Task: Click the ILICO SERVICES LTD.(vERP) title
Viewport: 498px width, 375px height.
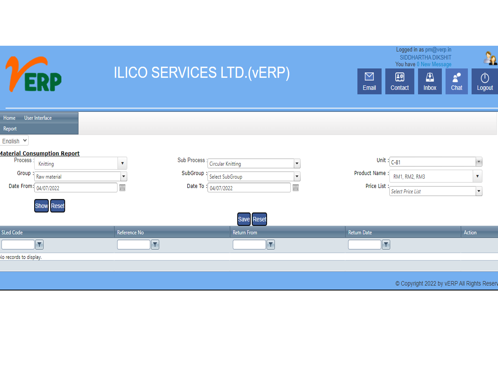Action: click(x=202, y=73)
